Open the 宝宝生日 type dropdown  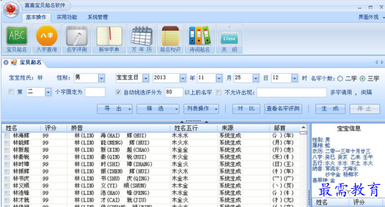click(x=146, y=78)
